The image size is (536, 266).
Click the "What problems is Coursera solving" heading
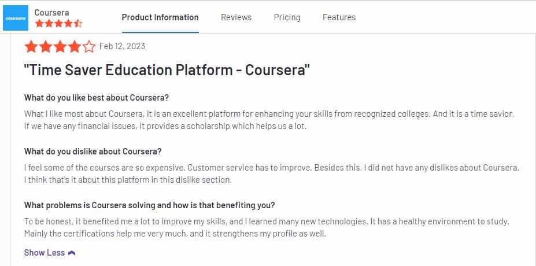click(149, 205)
